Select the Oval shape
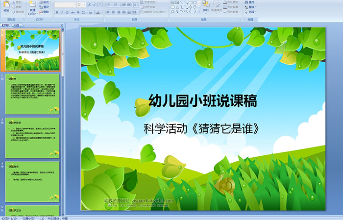The image size is (343, 220). pyautogui.click(x=195, y=2)
